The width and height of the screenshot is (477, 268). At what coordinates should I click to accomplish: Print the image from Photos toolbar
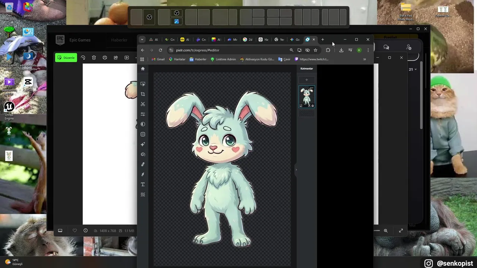(105, 58)
